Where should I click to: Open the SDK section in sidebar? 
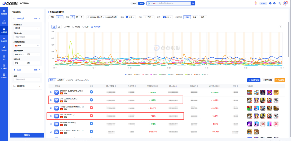(x=4, y=57)
